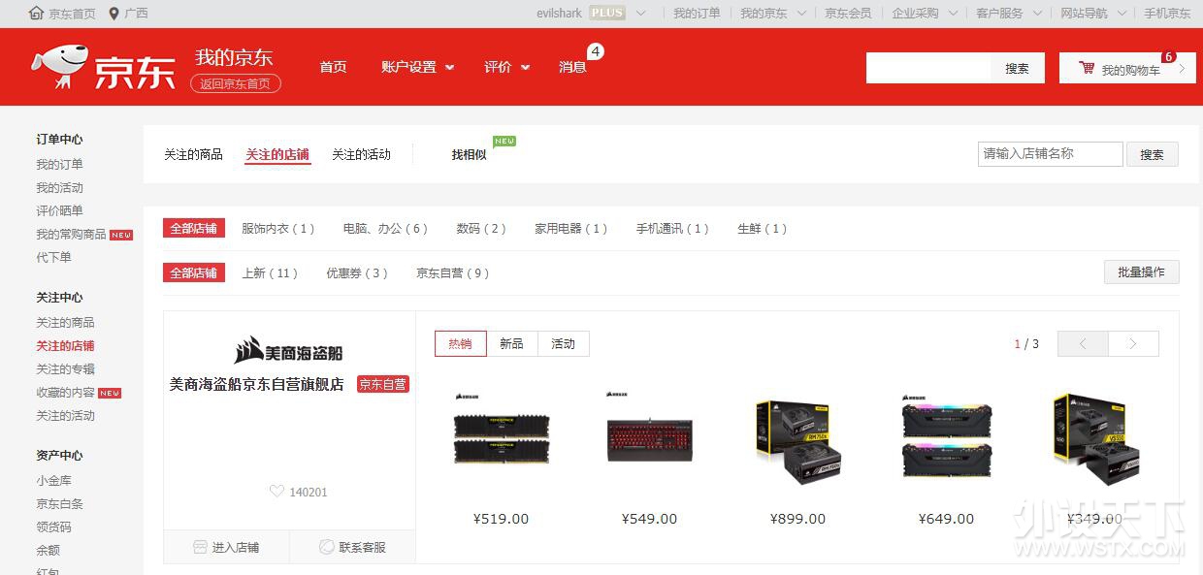Switch to the 关注的店铺 tab

(277, 154)
